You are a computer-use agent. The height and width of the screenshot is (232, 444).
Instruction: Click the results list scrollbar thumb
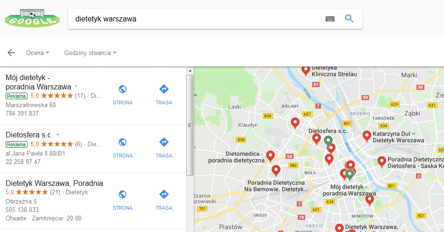pyautogui.click(x=190, y=125)
